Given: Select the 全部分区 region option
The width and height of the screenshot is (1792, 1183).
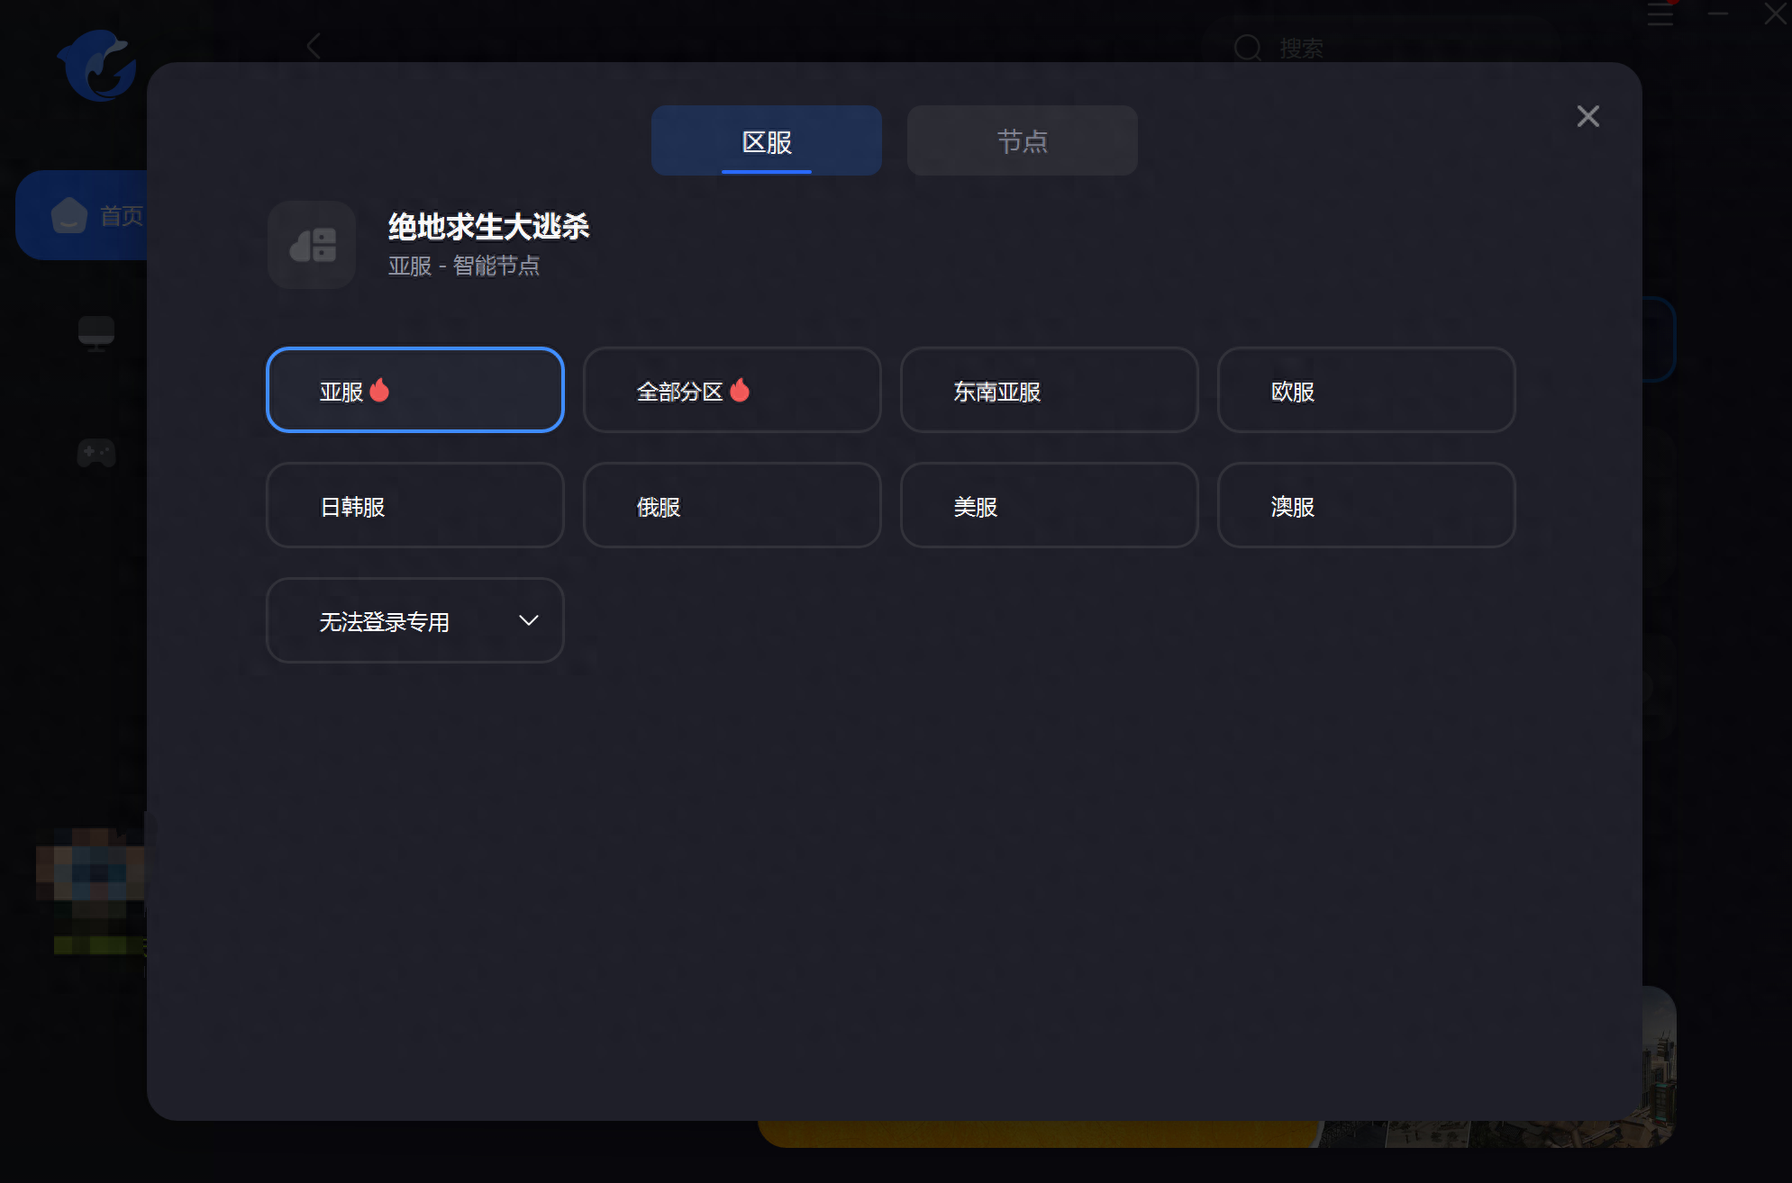Looking at the screenshot, I should 732,390.
